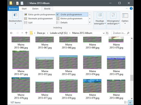This screenshot has height=105, width=141.
Task: Choose Extra grote pictogrammen layout
Action: [40, 15]
